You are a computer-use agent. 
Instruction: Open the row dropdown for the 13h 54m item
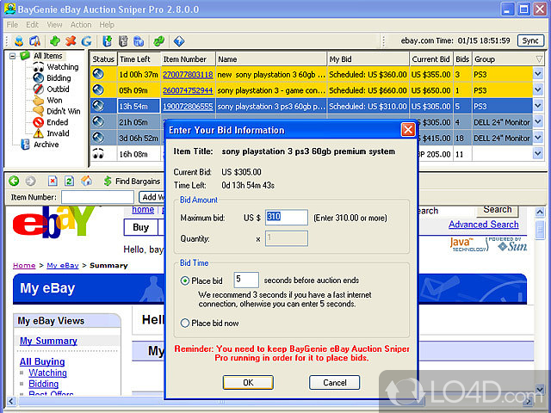tap(537, 106)
